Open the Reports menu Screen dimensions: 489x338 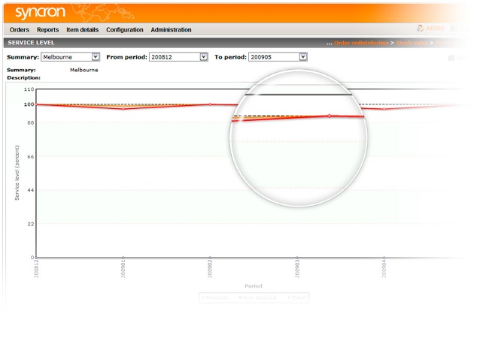pos(47,30)
